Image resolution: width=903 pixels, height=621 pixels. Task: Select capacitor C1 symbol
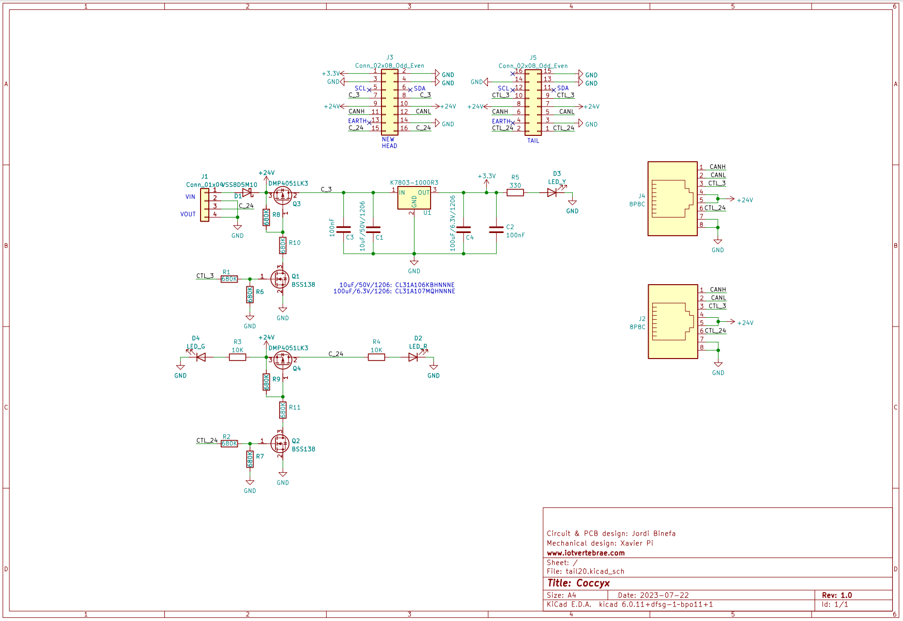[373, 229]
